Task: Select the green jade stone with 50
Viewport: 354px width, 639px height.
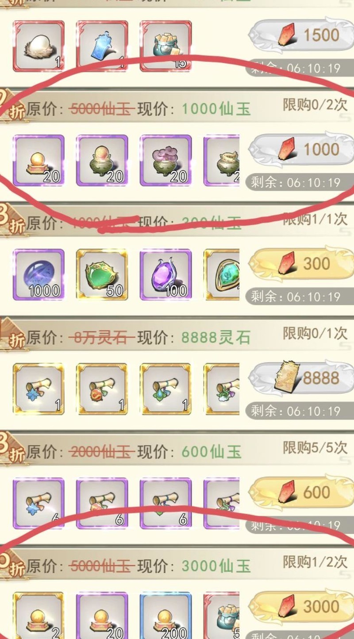Action: point(102,274)
